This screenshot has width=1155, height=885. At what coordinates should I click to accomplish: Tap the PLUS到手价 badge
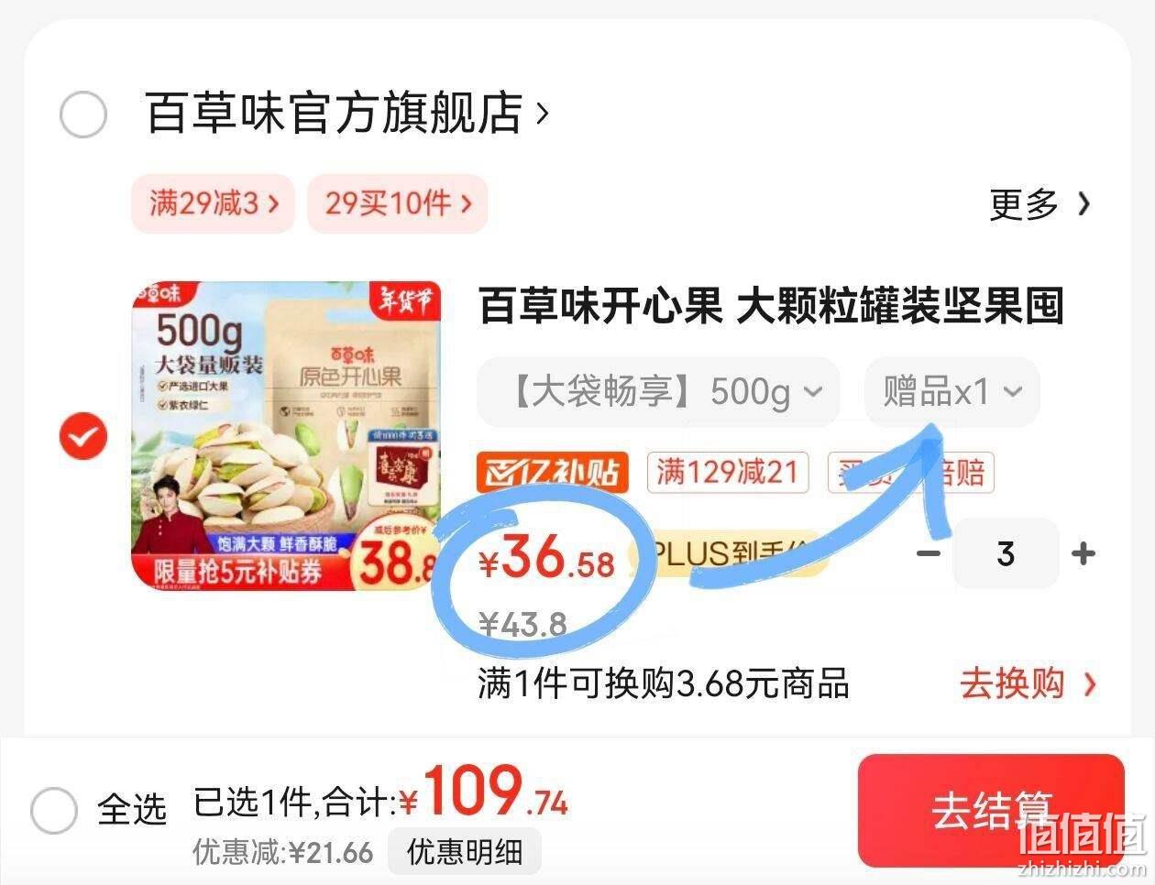[x=731, y=553]
